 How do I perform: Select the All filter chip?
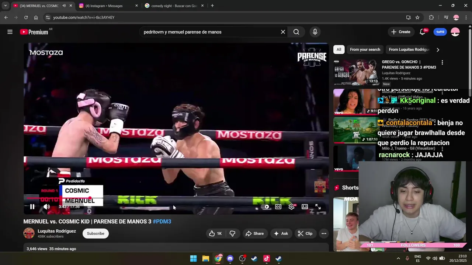pyautogui.click(x=339, y=49)
